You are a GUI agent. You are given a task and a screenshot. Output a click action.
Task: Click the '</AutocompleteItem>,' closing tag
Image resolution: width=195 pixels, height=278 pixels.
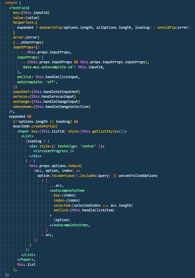[x=70, y=225]
